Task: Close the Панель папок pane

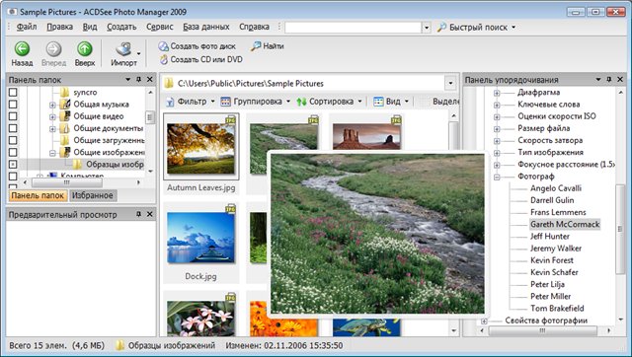Action: (x=149, y=79)
